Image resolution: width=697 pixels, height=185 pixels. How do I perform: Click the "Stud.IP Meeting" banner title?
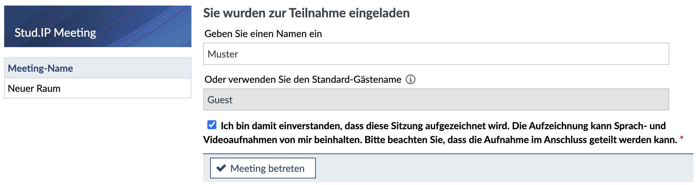[x=55, y=33]
